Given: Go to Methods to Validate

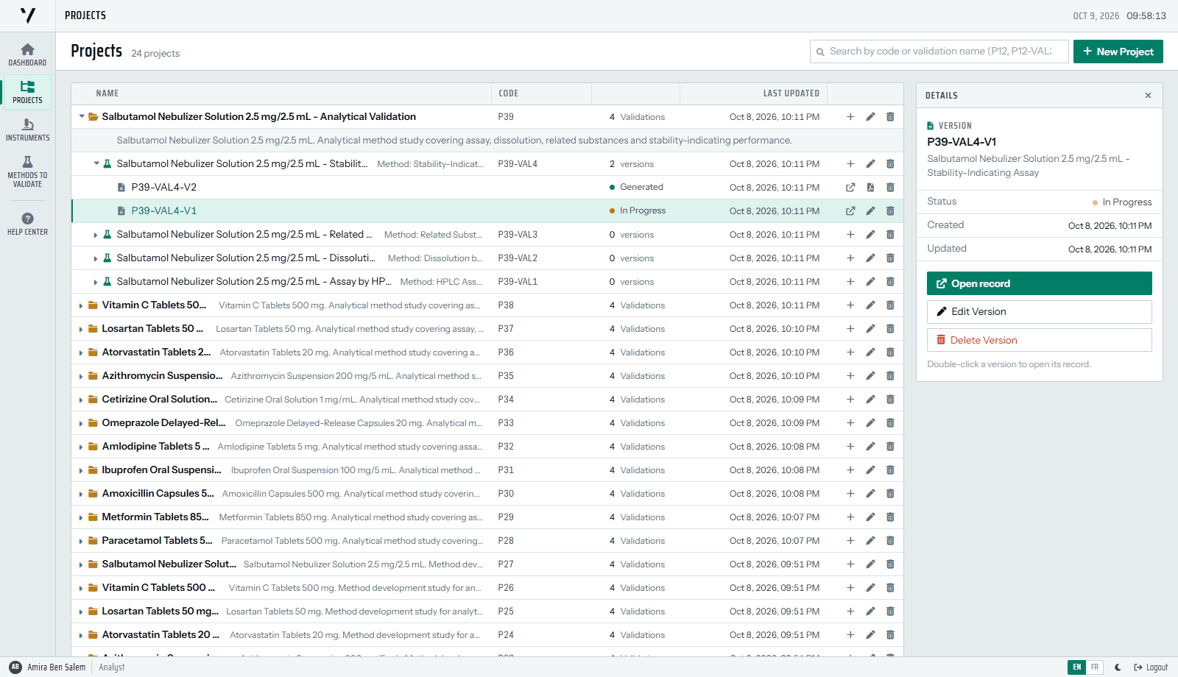Looking at the screenshot, I should click(x=27, y=171).
